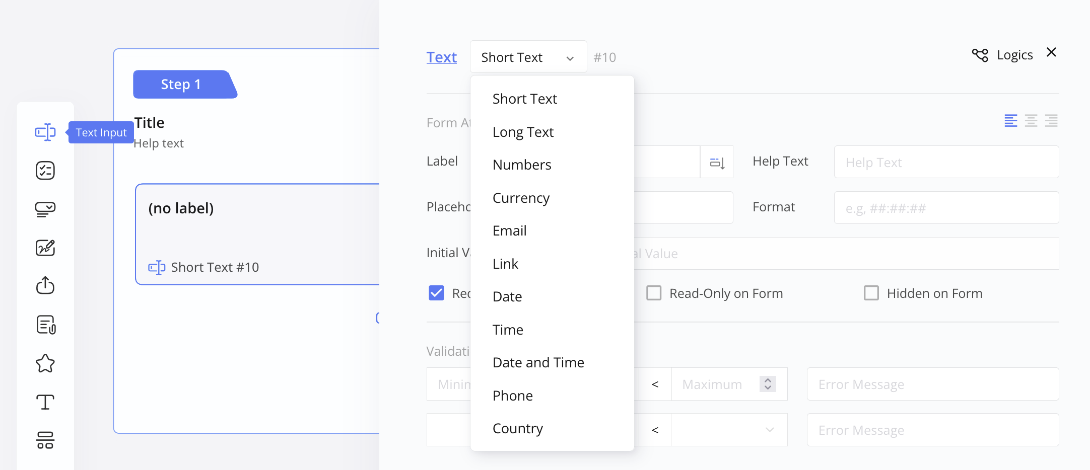Select the dropdown select tool icon
The width and height of the screenshot is (1090, 470).
click(45, 209)
